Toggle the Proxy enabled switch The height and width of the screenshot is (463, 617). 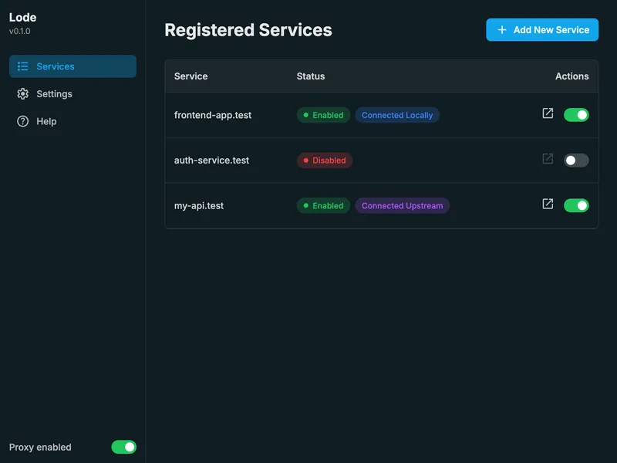123,447
